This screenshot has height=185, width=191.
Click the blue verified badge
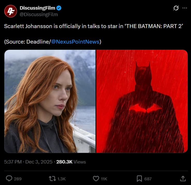(59, 8)
